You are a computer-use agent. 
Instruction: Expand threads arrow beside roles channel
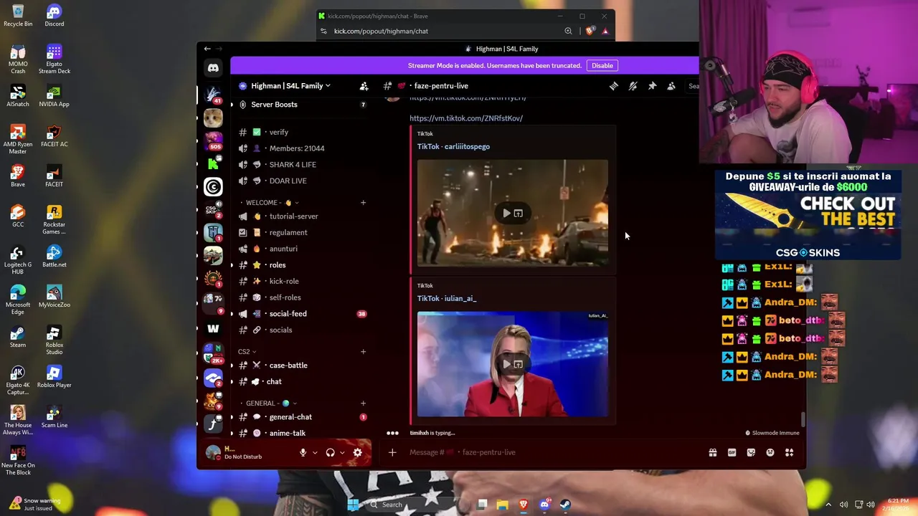click(232, 265)
